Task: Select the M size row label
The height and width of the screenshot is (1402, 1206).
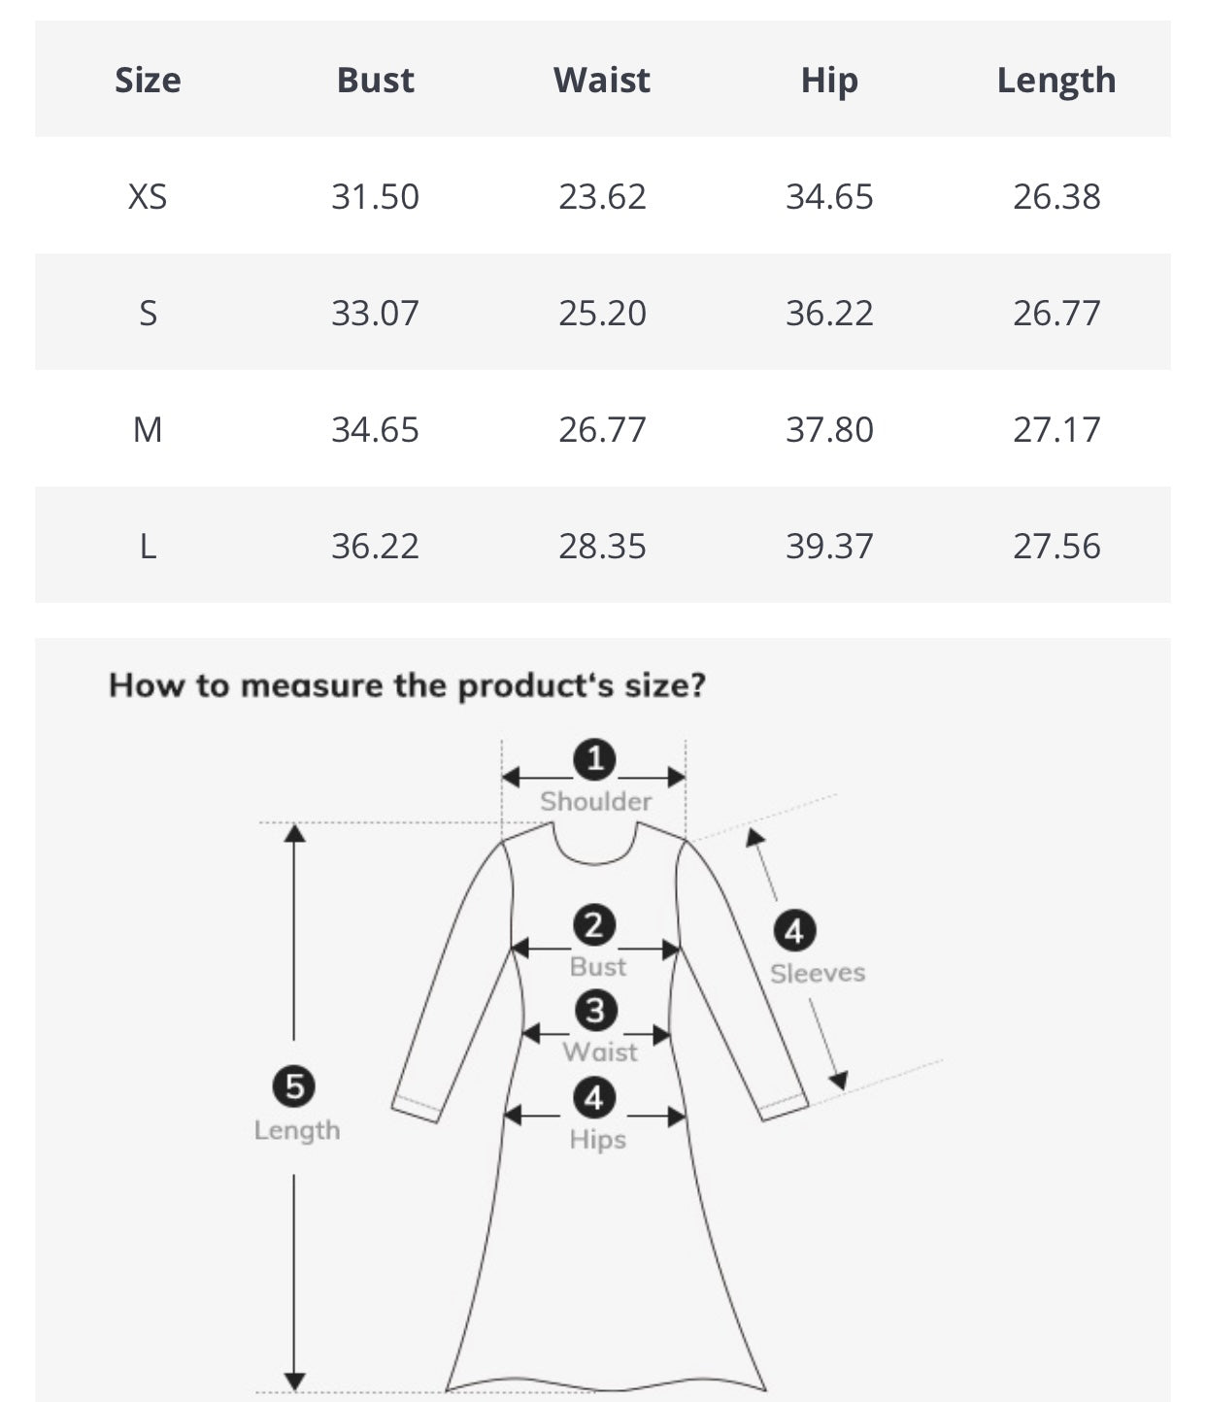Action: tap(148, 429)
